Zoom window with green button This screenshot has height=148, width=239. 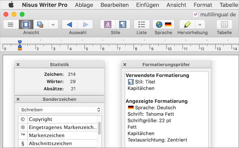(22, 15)
